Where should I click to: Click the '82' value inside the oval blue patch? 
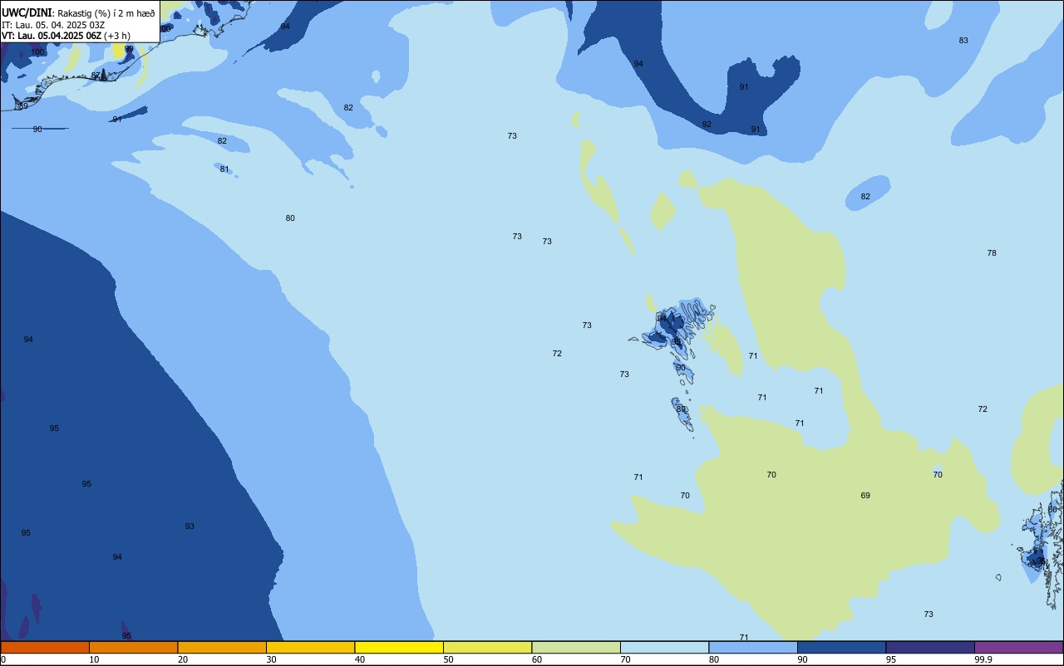coord(865,197)
